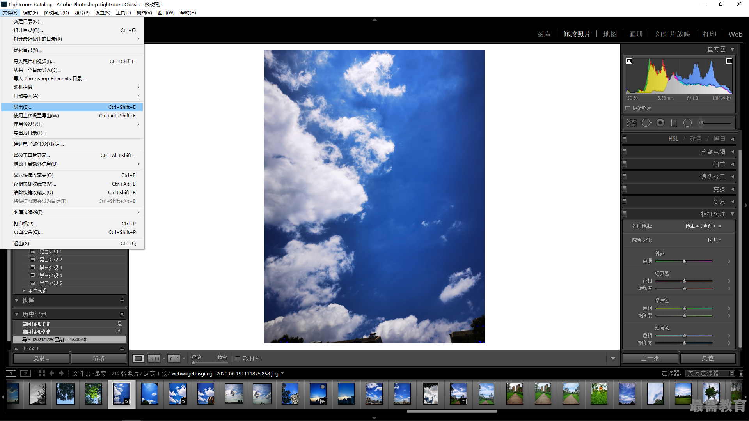Collapse the 历史记录 panel triangle
The image size is (749, 421).
point(17,314)
